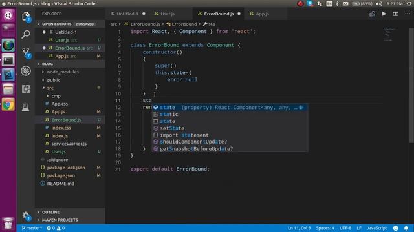Switch to the User.js tab
414x232 pixels.
[x=168, y=14]
